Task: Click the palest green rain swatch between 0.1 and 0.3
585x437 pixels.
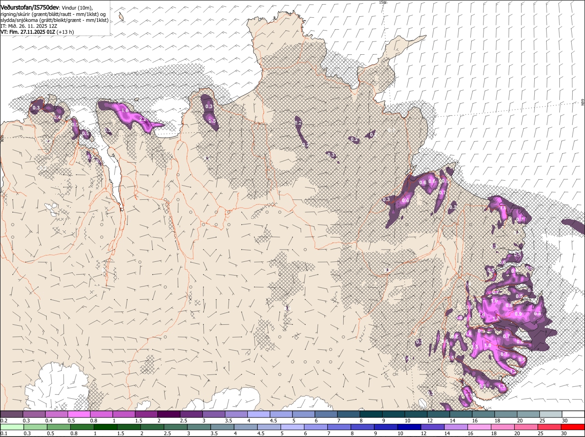Action: (12, 427)
